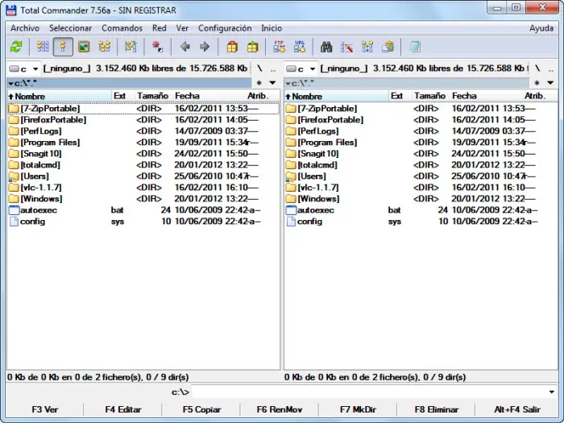Image resolution: width=564 pixels, height=423 pixels.
Task: Open the Configuración menu
Action: pyautogui.click(x=225, y=28)
